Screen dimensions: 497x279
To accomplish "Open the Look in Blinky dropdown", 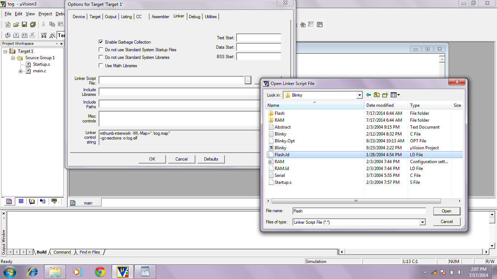I will (x=360, y=95).
